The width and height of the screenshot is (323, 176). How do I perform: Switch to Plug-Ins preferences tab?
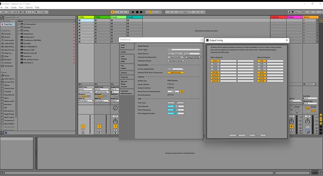pos(127,77)
